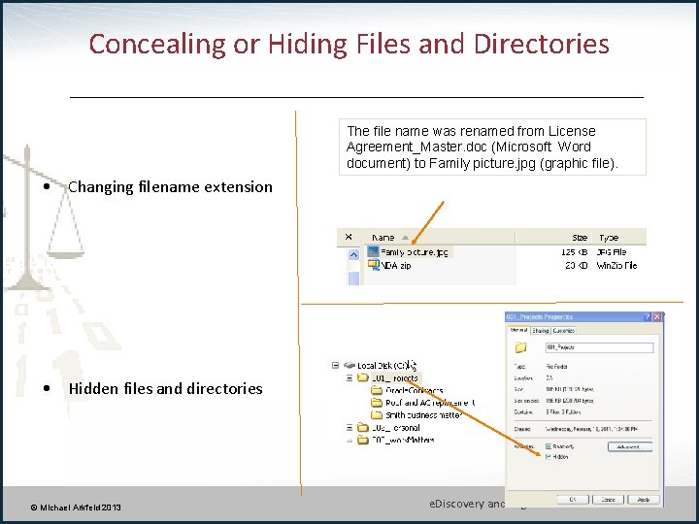
Task: Click OK in the Properties dialog
Action: (573, 500)
